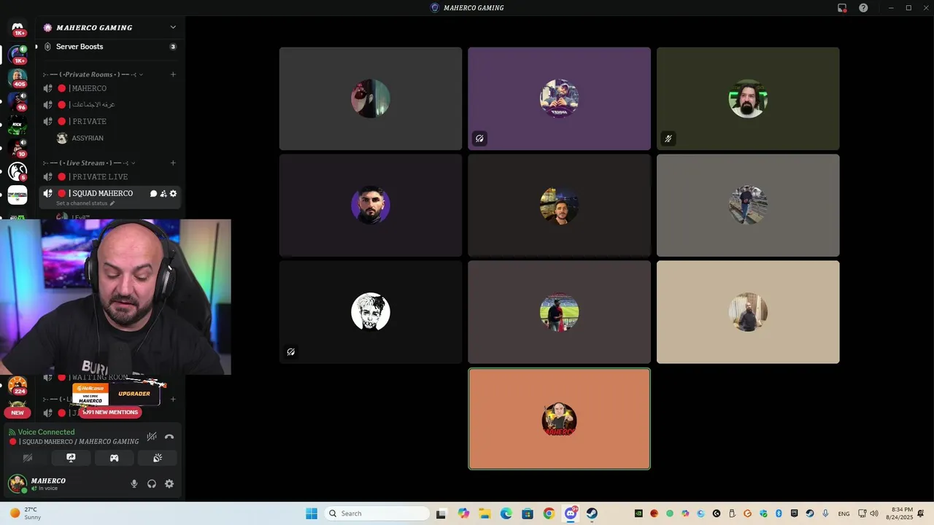934x525 pixels.
Task: Select server icon with 96 badge
Action: tap(18, 100)
